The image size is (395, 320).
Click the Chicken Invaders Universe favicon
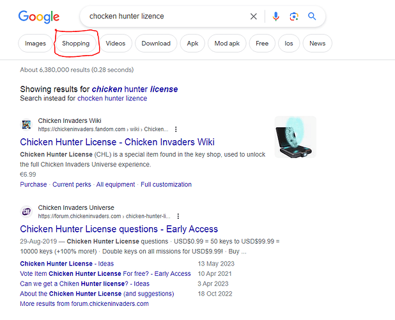click(x=26, y=212)
